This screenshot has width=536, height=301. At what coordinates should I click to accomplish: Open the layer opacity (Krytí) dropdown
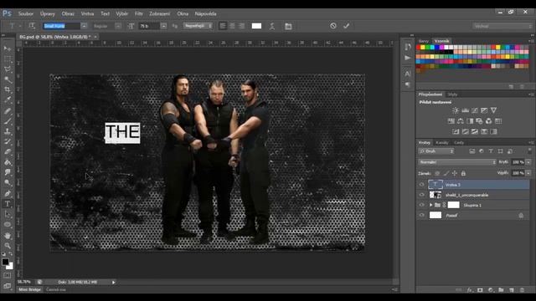coord(528,162)
